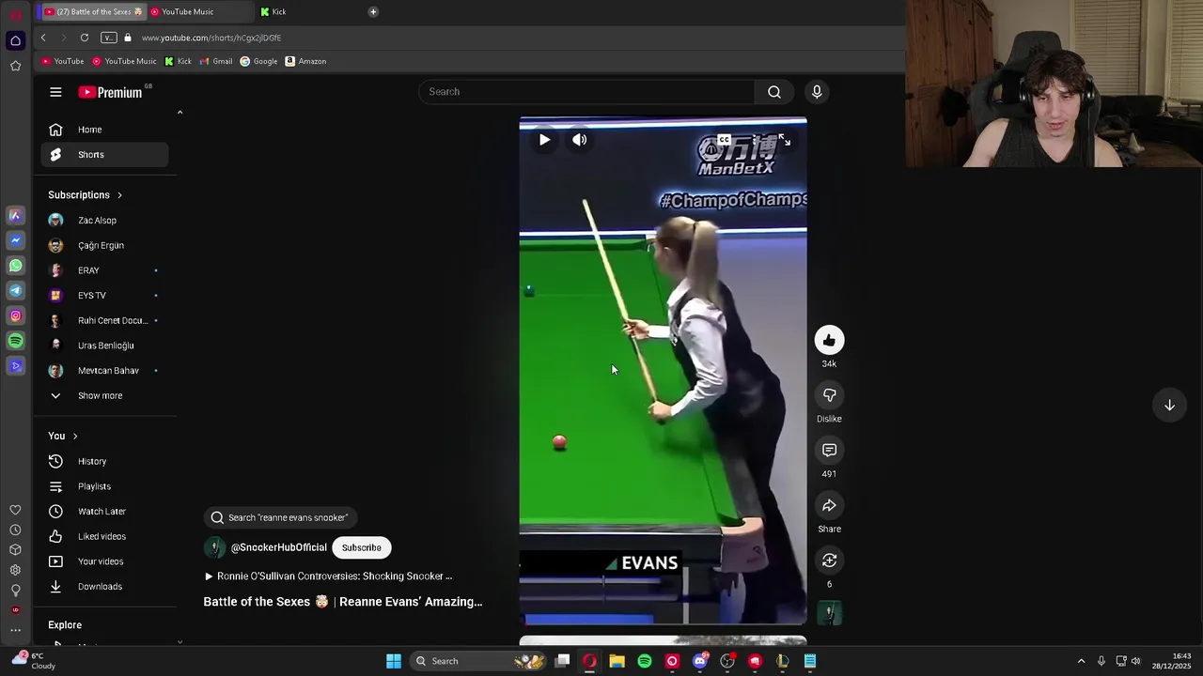This screenshot has width=1203, height=676.
Task: Open the YouTube hamburger guide menu
Action: (x=55, y=92)
